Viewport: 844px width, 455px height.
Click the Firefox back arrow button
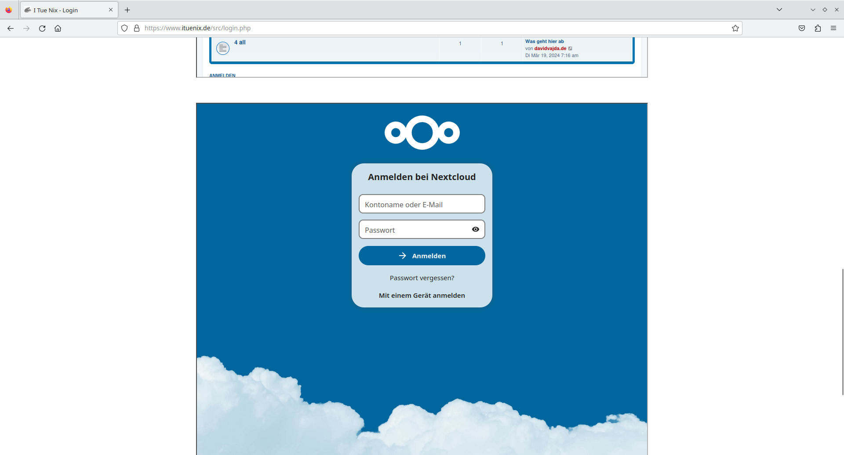[x=11, y=28]
